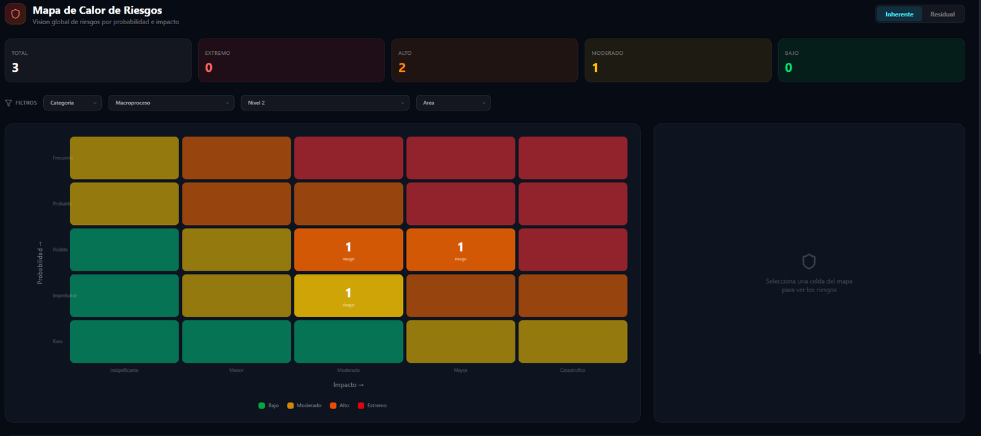Click the red Extremo legend marker
The image size is (981, 436).
pos(361,405)
